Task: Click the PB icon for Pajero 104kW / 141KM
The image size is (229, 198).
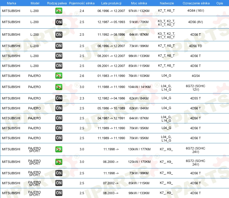Action: 59,87
